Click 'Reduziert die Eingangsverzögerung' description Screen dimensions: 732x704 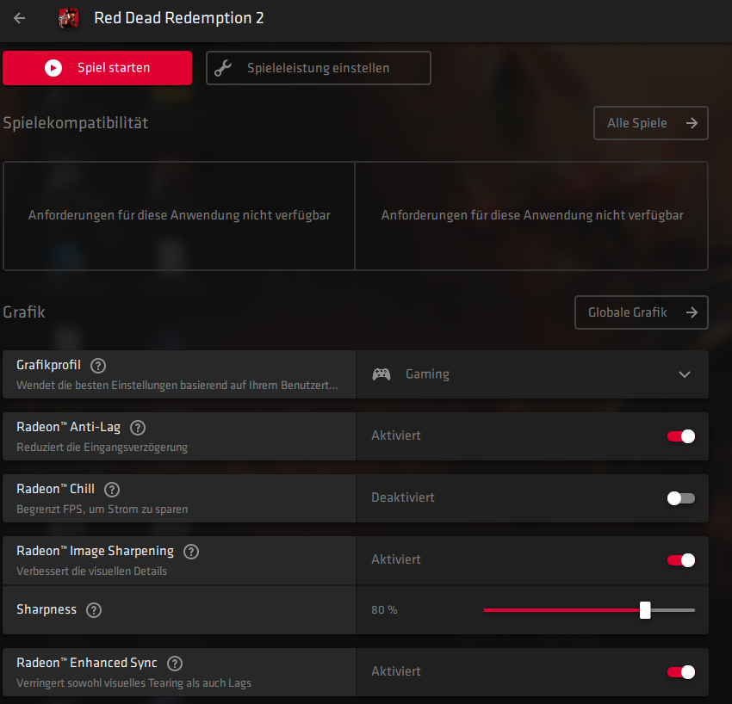[x=102, y=448]
